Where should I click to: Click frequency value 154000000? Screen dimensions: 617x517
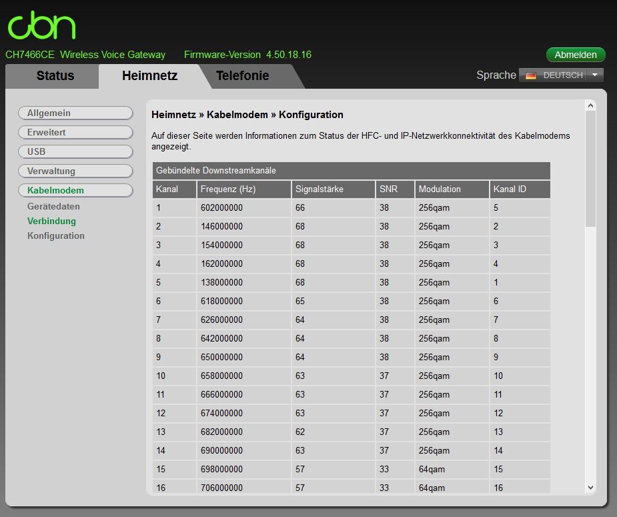click(221, 245)
